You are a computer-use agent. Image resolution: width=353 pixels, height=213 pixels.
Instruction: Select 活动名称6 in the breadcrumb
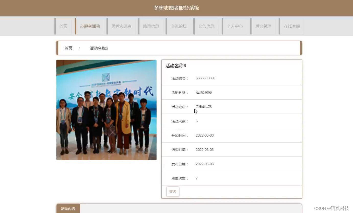pos(99,48)
